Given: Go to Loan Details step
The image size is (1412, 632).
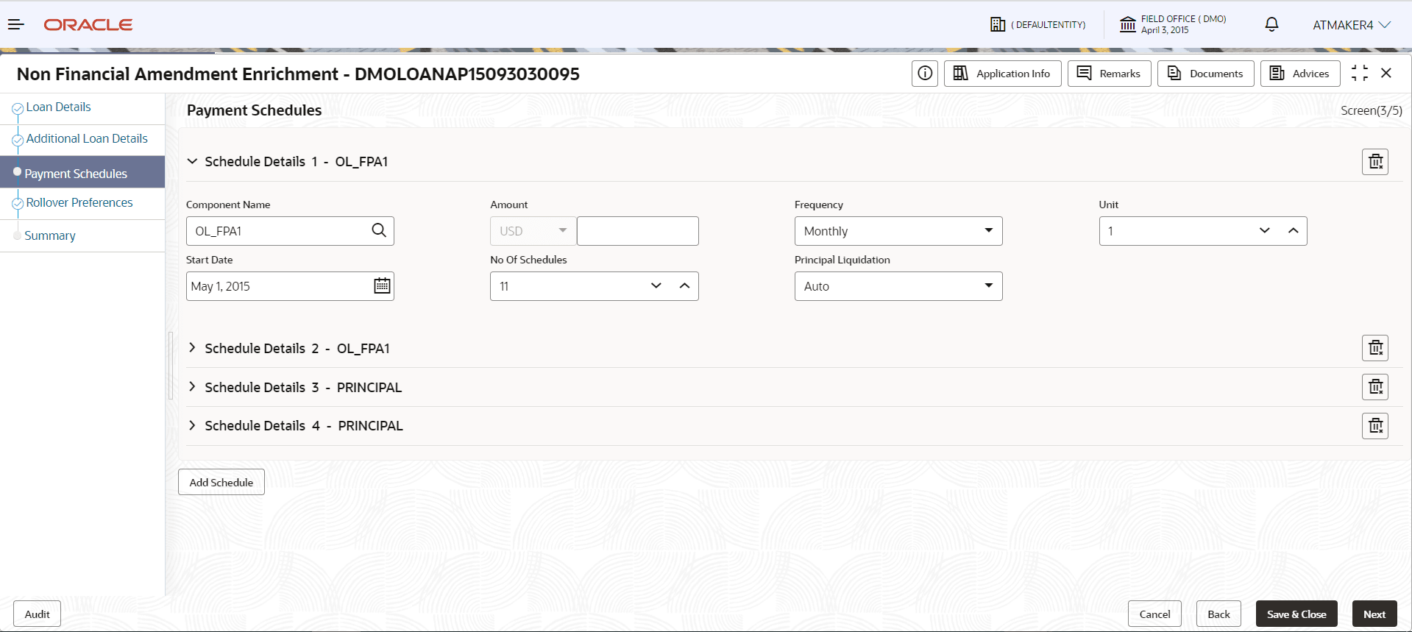Looking at the screenshot, I should (x=58, y=107).
